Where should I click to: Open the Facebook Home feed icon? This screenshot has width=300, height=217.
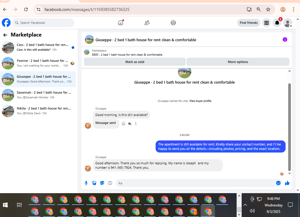[x=121, y=23]
